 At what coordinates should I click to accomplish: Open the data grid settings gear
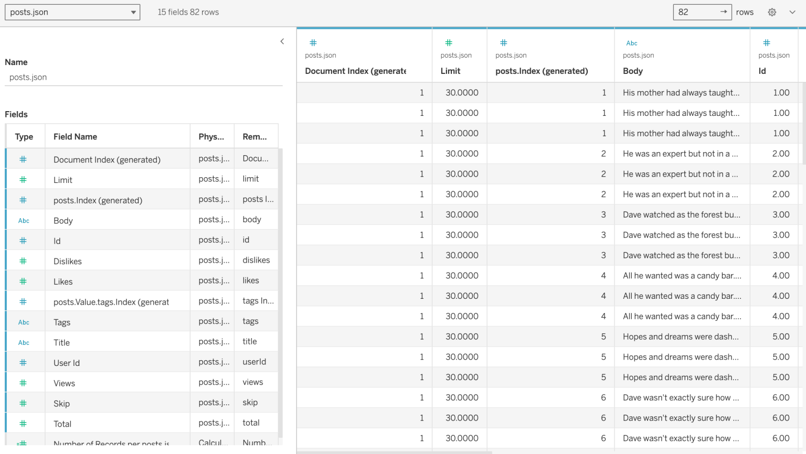(x=771, y=12)
